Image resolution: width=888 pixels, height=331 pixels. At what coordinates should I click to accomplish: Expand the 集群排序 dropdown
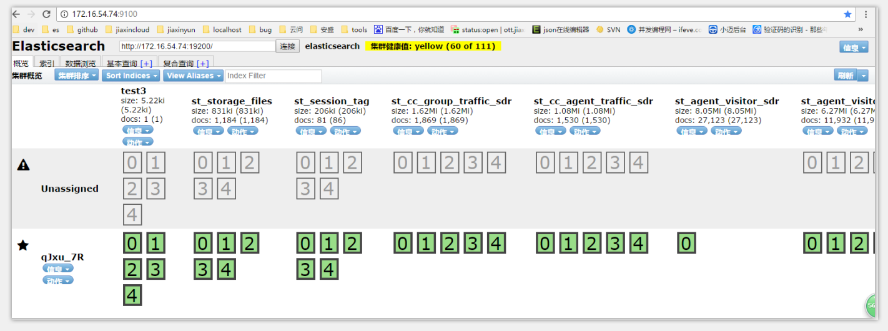tap(76, 76)
